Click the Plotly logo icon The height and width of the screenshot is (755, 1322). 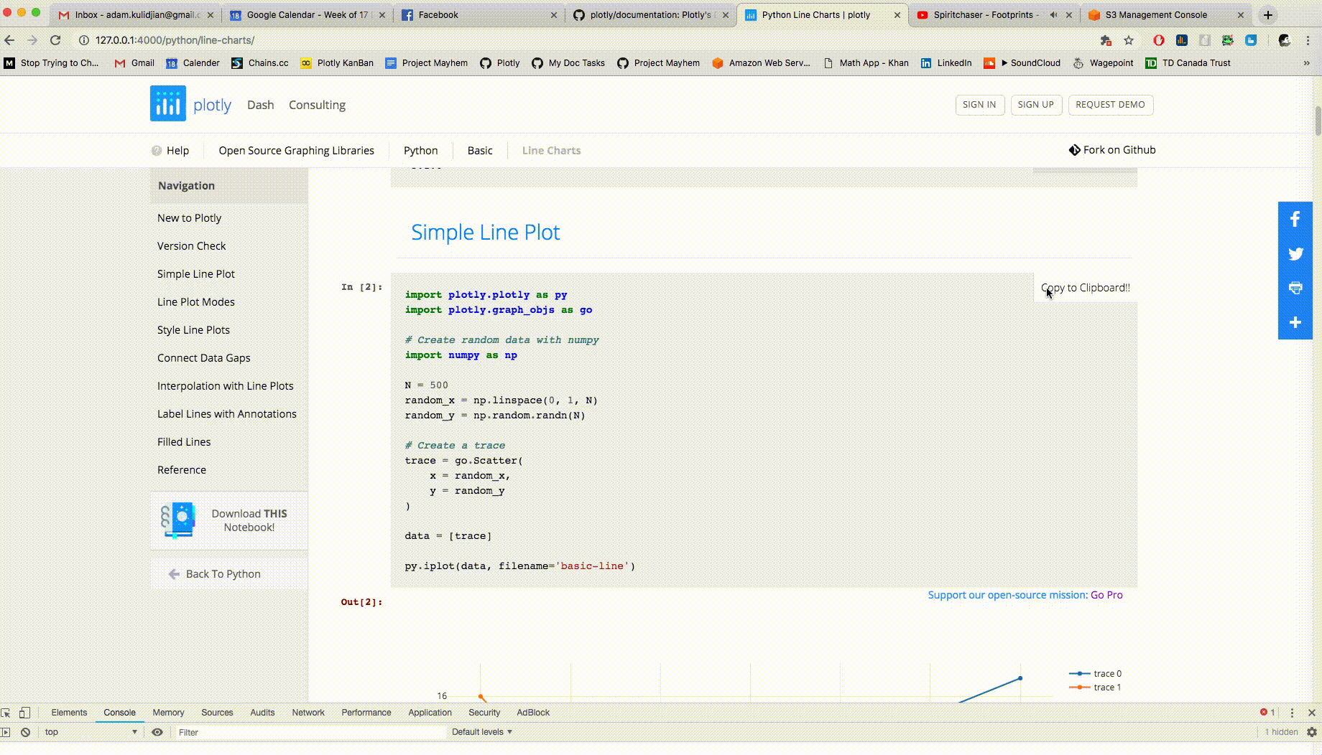[x=168, y=103]
